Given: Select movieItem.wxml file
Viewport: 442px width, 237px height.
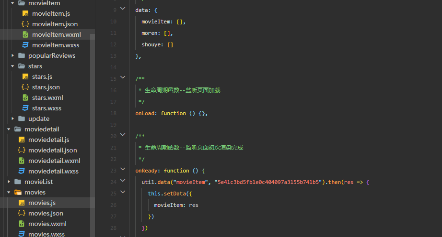Looking at the screenshot, I should coord(57,34).
